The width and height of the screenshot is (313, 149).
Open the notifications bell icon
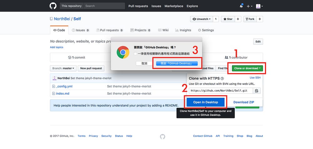click(241, 6)
